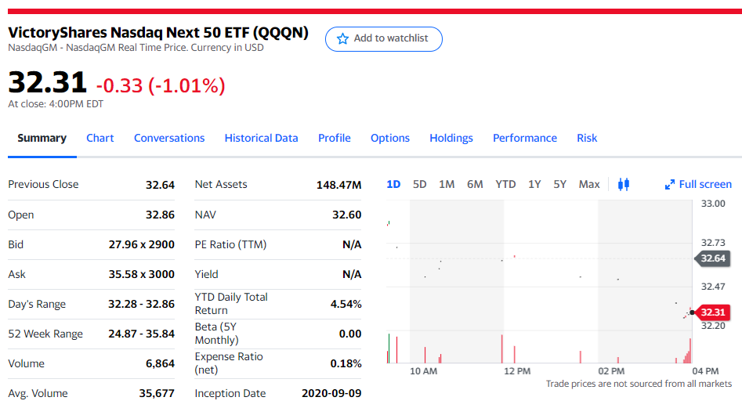Viewport: 742px width, 408px height.
Task: Click the At close: 4:00PM EDT text
Action: [56, 104]
